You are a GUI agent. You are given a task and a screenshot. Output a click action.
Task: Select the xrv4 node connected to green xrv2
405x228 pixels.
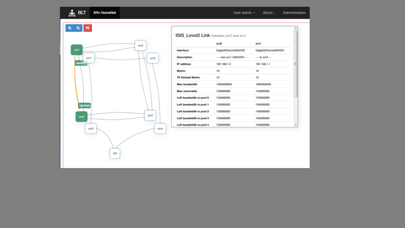click(150, 115)
